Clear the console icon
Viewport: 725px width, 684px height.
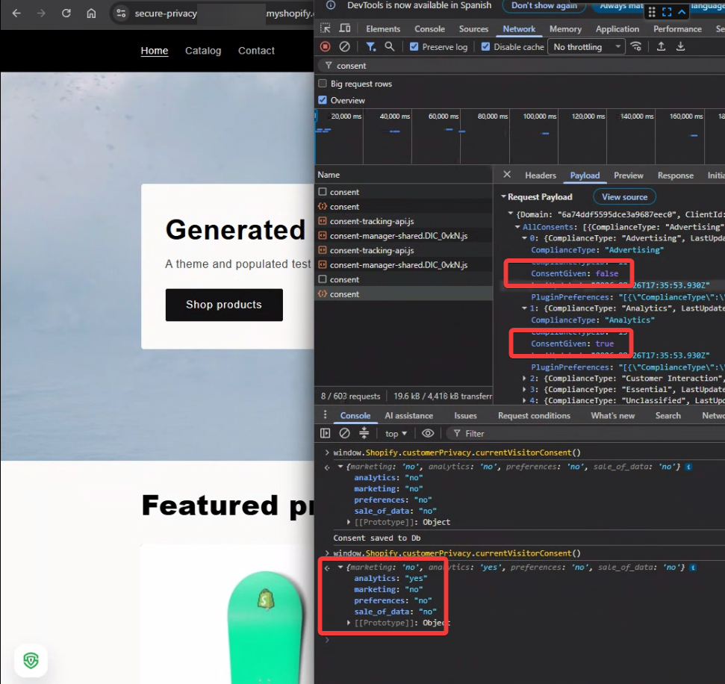[x=344, y=433]
